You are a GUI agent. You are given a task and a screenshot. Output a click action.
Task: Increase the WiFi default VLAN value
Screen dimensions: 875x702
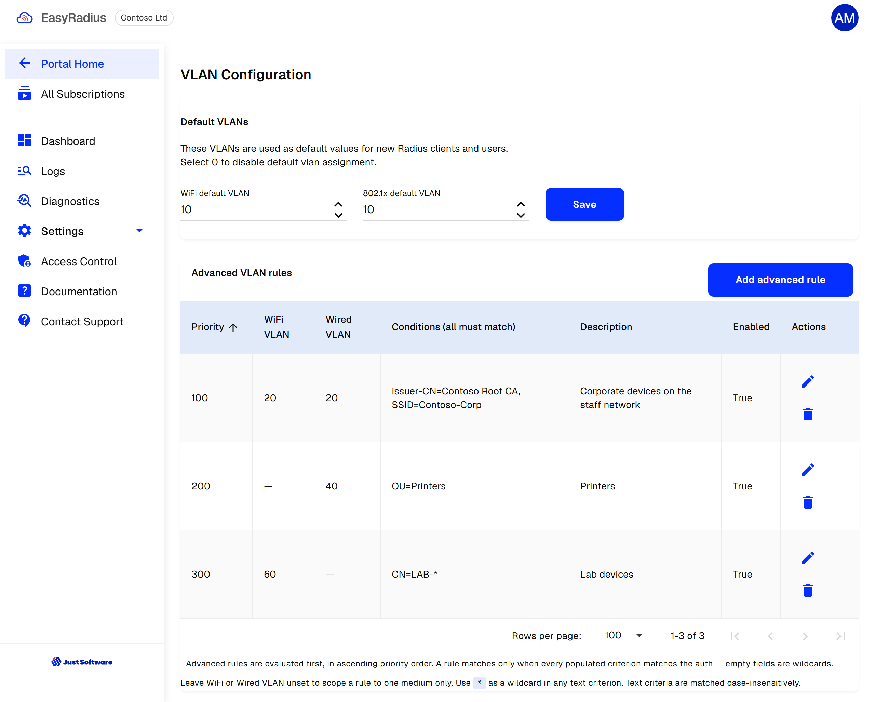[338, 204]
